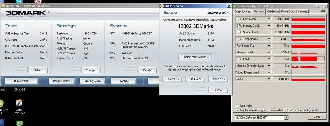Click the GPU-Z title bar application icon
Screen dimensions: 330x126
[x=235, y=6]
